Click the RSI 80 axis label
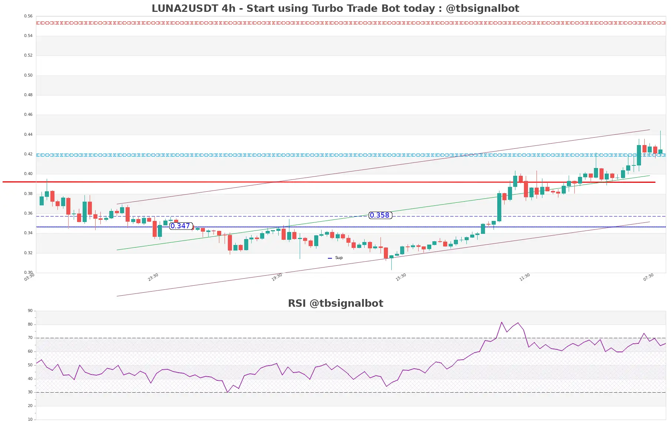 pyautogui.click(x=30, y=325)
